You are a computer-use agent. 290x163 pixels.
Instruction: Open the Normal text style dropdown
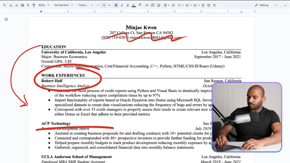pyautogui.click(x=63, y=5)
